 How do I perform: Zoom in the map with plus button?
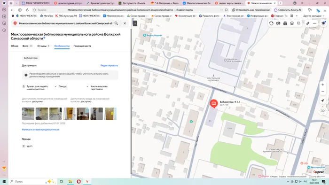[x=323, y=85]
